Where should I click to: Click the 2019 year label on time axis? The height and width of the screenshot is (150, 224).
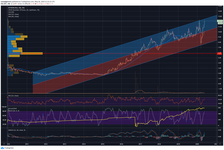coord(178,144)
